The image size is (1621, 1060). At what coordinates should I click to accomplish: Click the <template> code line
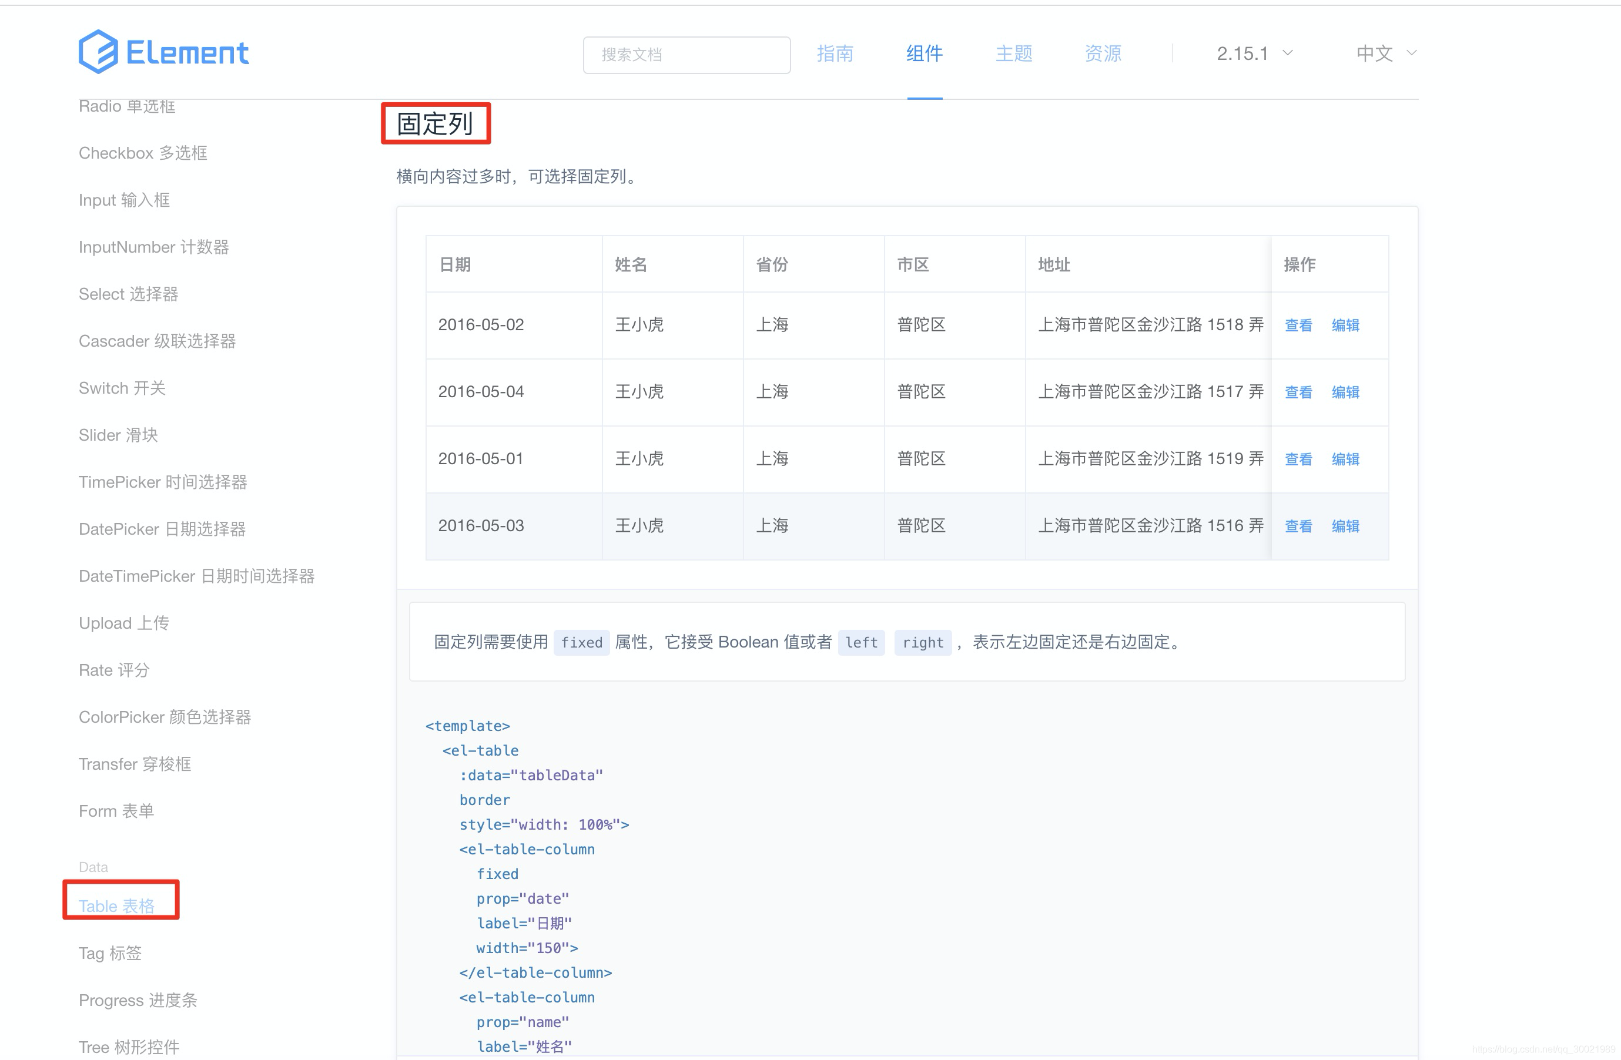(468, 726)
